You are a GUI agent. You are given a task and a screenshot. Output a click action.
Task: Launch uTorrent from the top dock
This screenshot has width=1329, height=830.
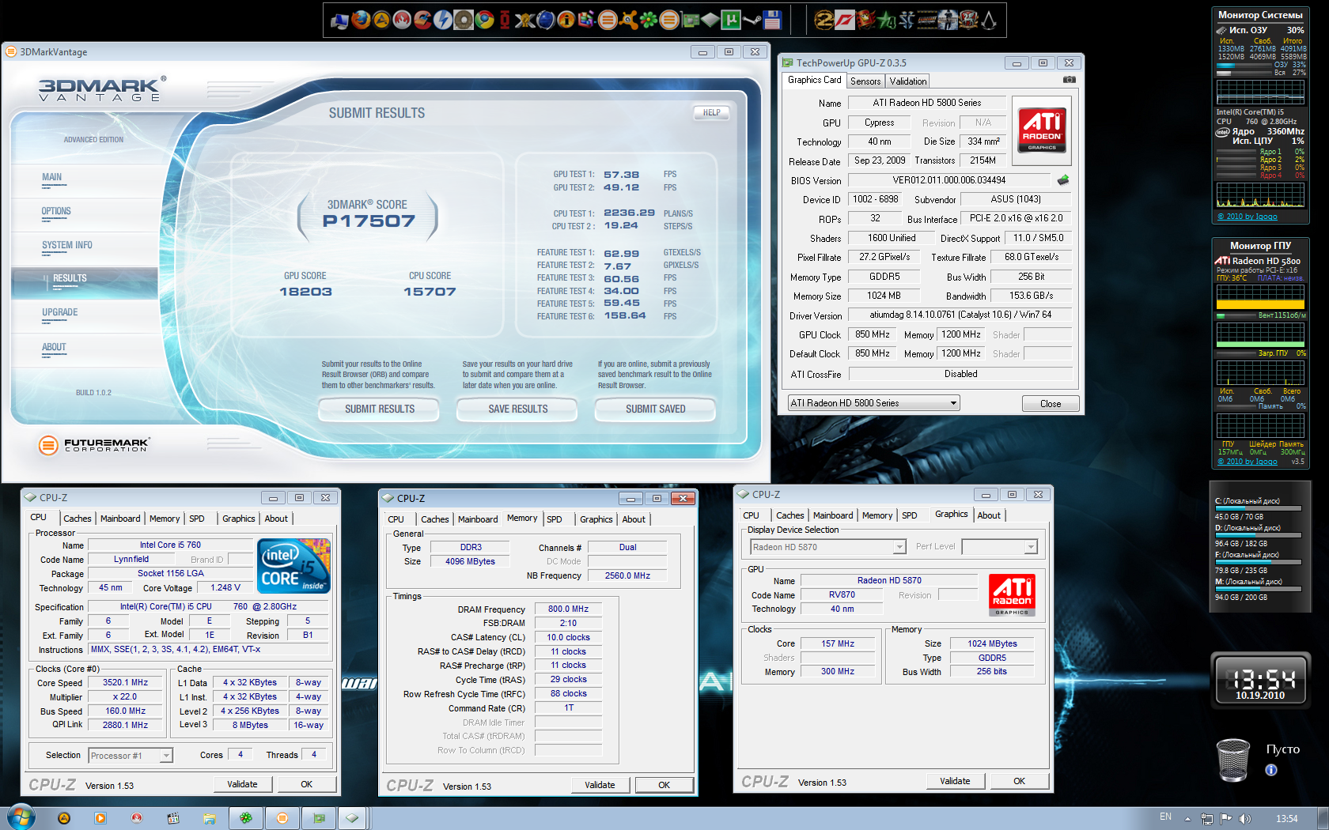[731, 19]
